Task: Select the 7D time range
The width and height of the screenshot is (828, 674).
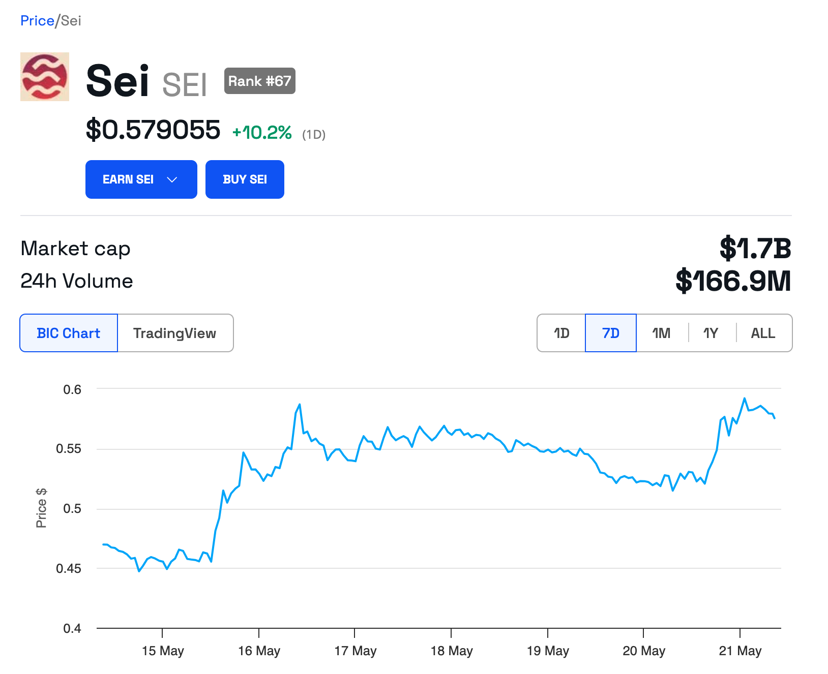Action: 610,333
